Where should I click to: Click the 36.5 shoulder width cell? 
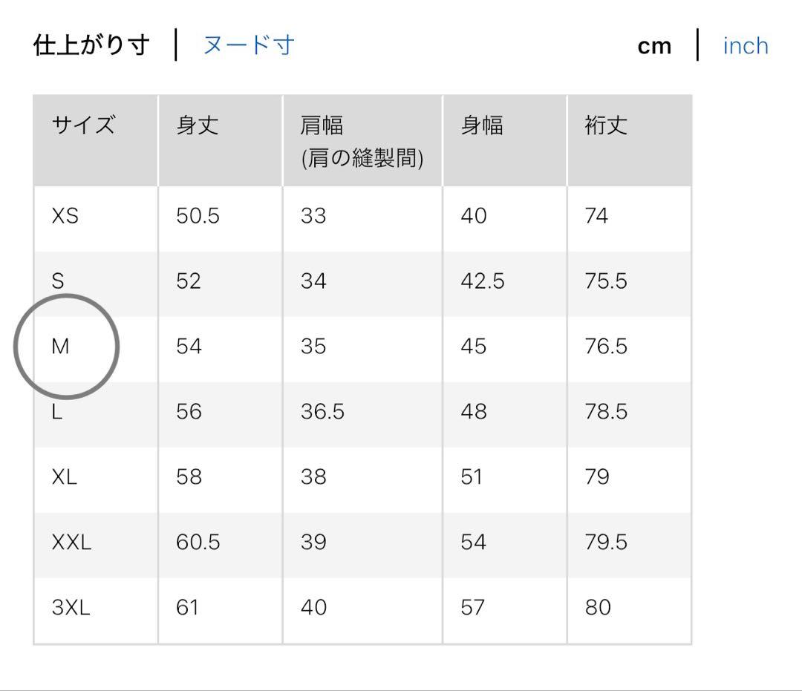[323, 411]
